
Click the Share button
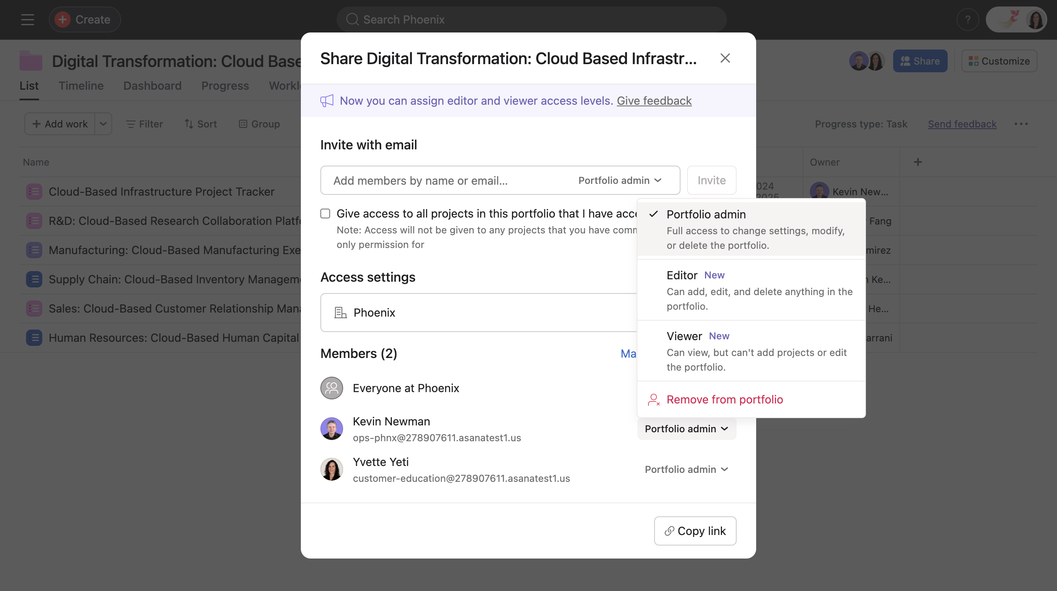[920, 60]
